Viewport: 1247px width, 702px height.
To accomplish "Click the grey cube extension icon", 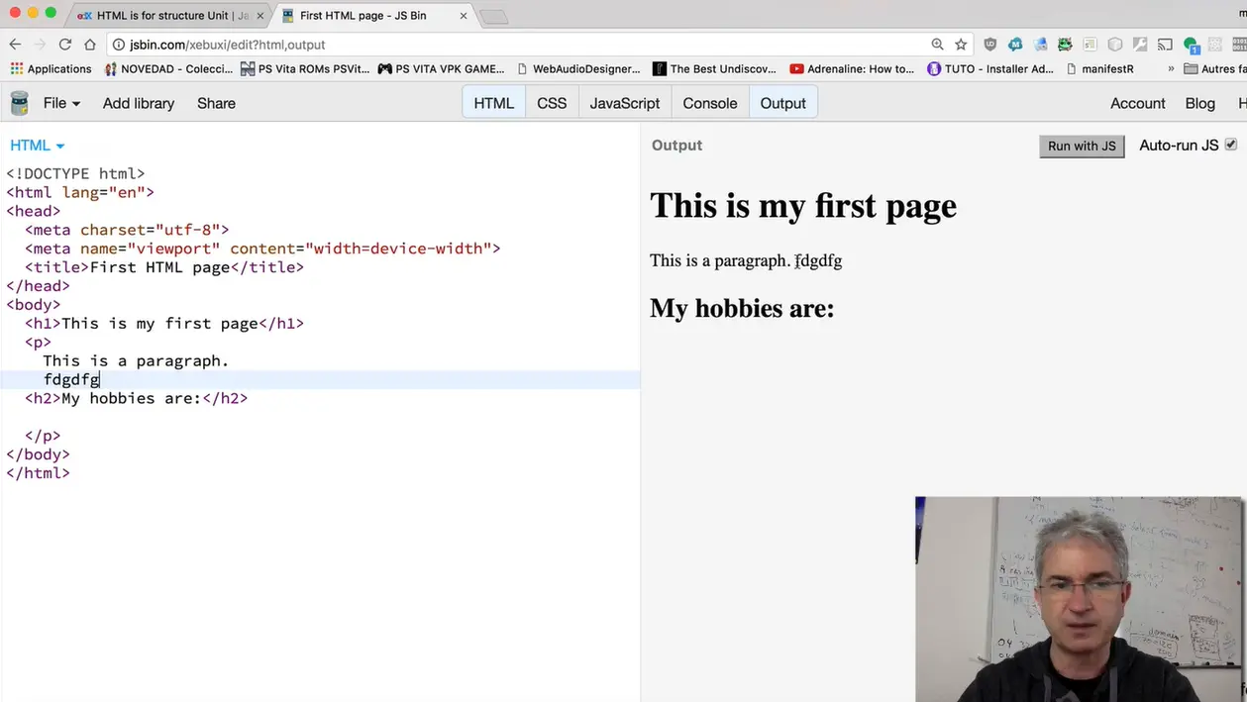I will click(x=1115, y=45).
